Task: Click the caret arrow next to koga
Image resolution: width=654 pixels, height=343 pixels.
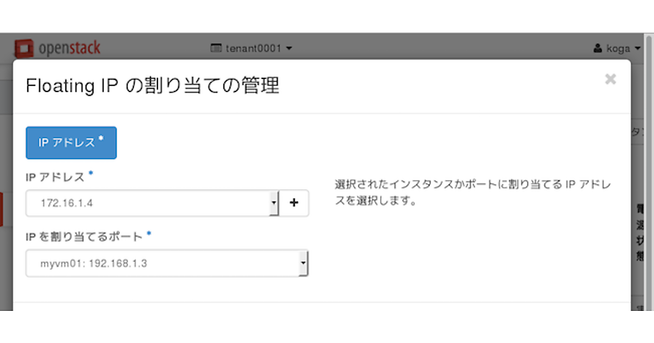Action: point(638,49)
